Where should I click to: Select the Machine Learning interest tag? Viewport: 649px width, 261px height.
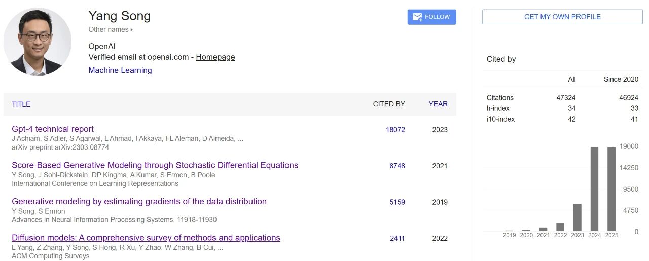[x=120, y=70]
